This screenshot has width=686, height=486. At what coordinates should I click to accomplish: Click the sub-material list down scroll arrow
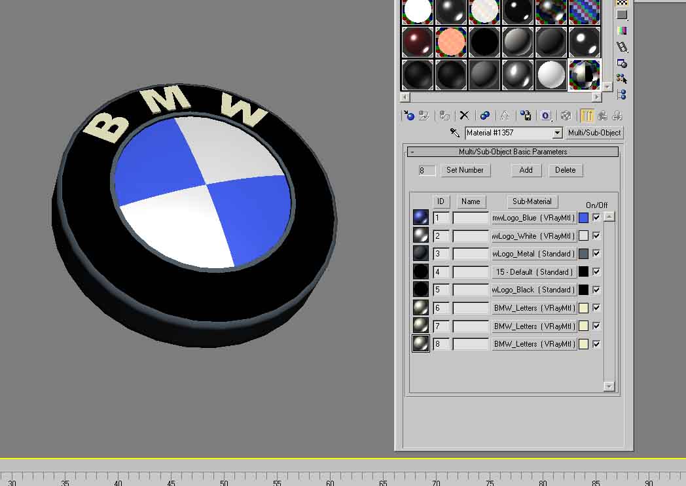click(x=609, y=386)
